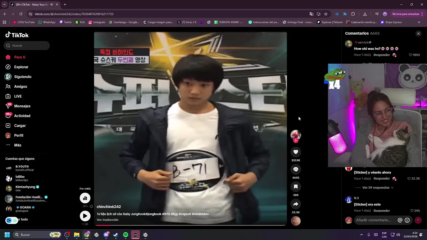Open the video comments bubble icon

296,169
